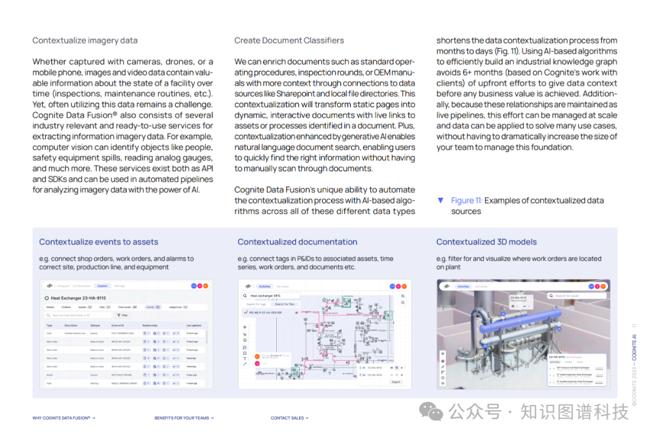Image resolution: width=650 pixels, height=438 pixels.
Task: Click the blue triangle beside Figure 11 caption
Action: click(441, 200)
